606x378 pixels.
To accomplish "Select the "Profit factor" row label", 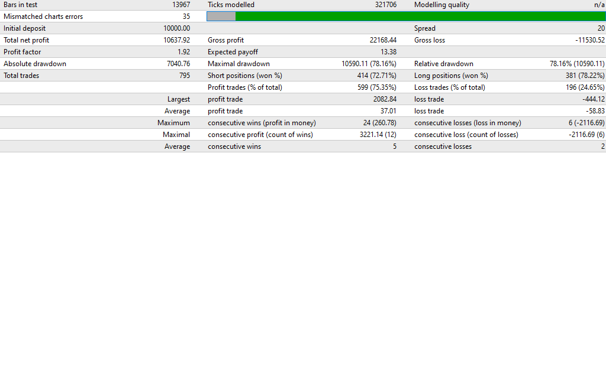I will click(22, 52).
